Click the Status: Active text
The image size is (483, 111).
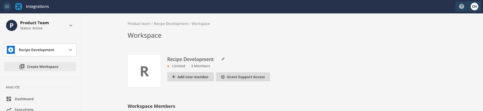(x=31, y=28)
